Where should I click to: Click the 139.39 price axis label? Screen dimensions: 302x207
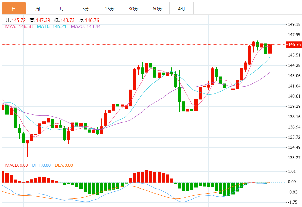tap(294, 106)
